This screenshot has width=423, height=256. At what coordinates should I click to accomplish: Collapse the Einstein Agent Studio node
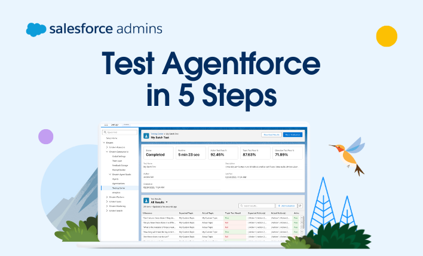(110, 175)
